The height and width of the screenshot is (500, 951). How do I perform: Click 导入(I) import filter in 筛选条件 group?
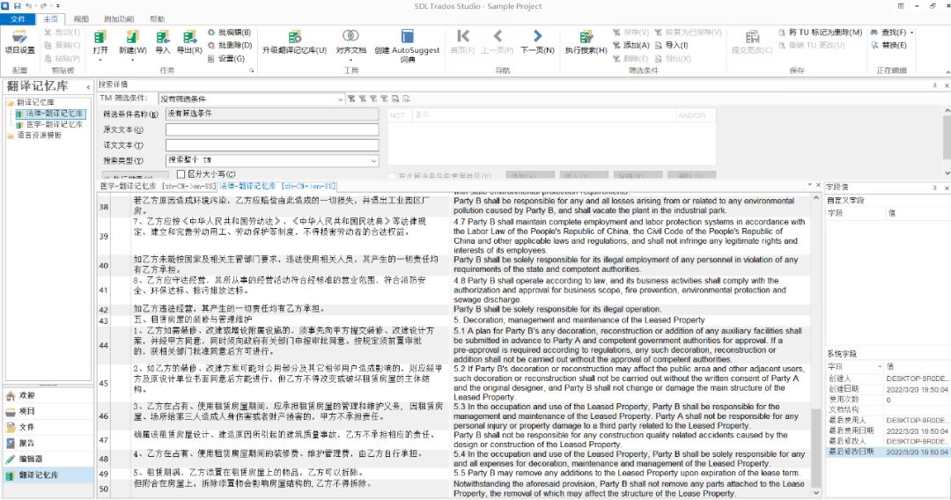pos(671,46)
